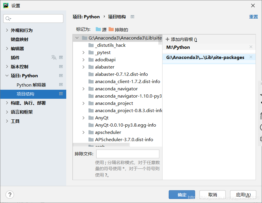
Task: Click the 排除文件 input field
Action: click(128, 154)
